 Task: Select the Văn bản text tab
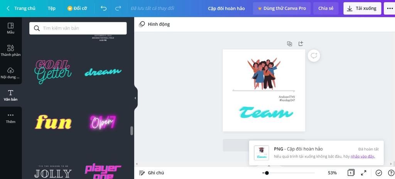pos(10,95)
